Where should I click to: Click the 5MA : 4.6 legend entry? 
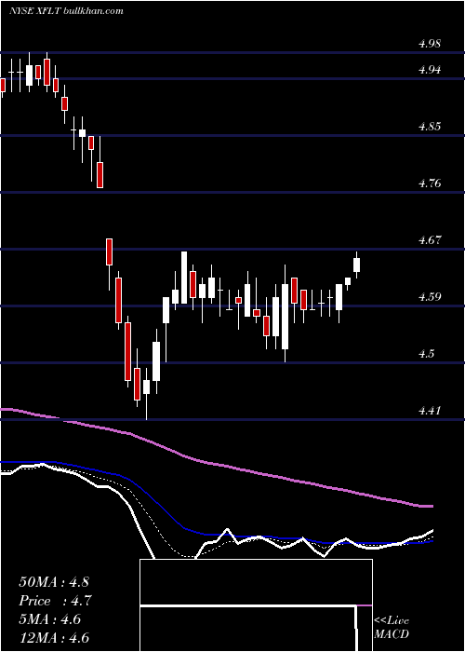point(50,619)
